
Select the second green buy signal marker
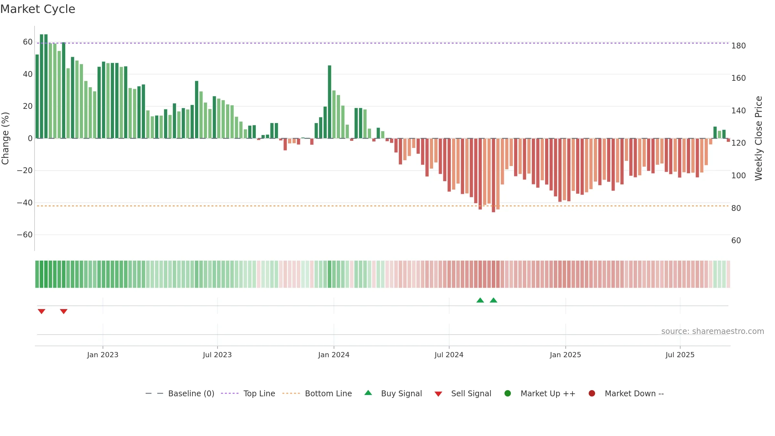pos(493,300)
